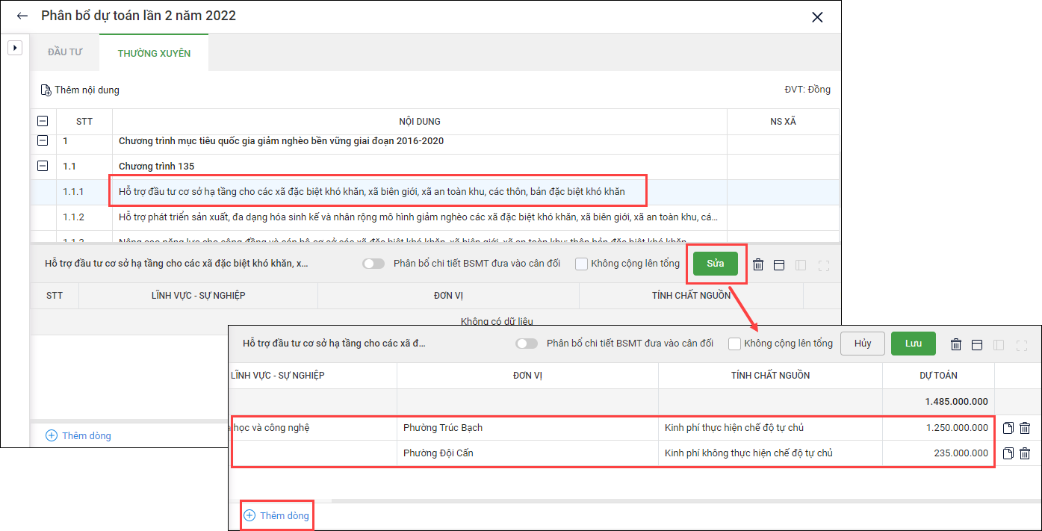This screenshot has width=1042, height=531.
Task: Expand the collapsed left sidebar panel
Action: (x=14, y=48)
